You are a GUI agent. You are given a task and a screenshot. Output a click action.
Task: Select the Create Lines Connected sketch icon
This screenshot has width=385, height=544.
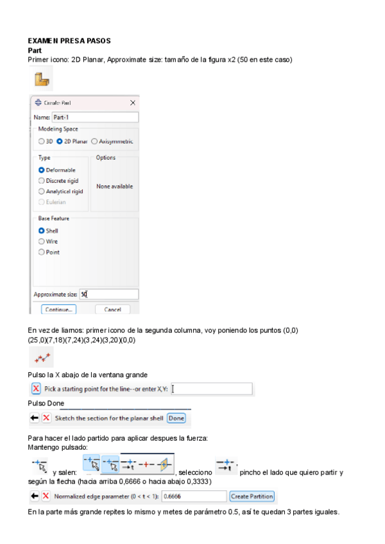(x=42, y=357)
